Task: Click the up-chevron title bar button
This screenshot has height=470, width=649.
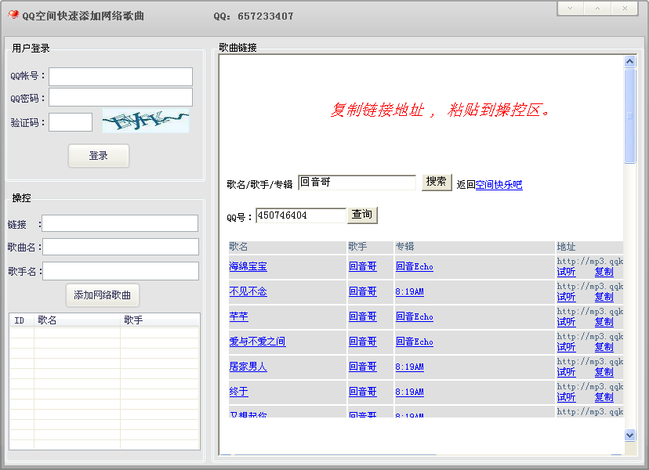Action: (597, 9)
